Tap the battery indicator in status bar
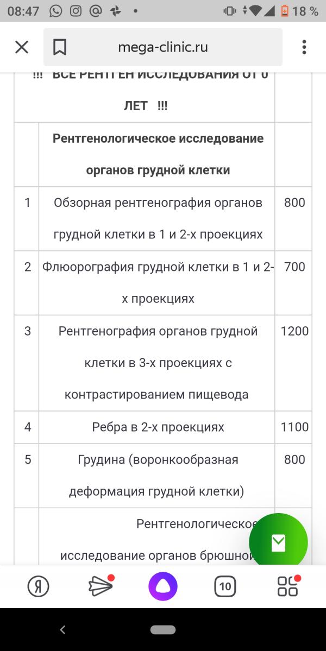This screenshot has height=651, width=326. 285,11
